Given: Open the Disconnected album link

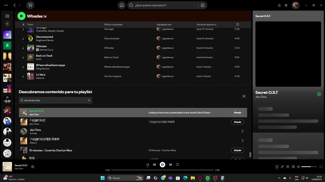Looking at the screenshot, I should pos(111,38).
